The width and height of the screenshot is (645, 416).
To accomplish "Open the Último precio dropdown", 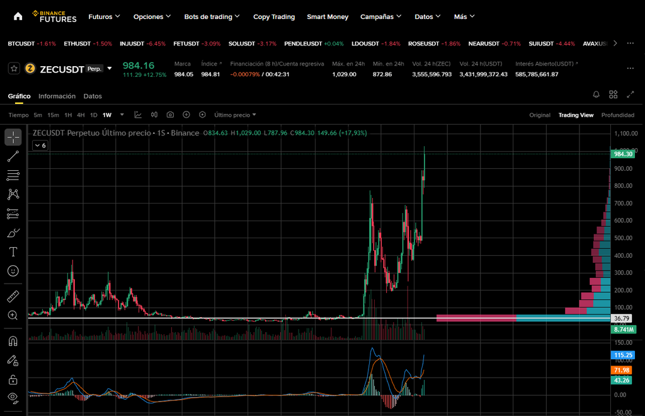I will [x=235, y=115].
